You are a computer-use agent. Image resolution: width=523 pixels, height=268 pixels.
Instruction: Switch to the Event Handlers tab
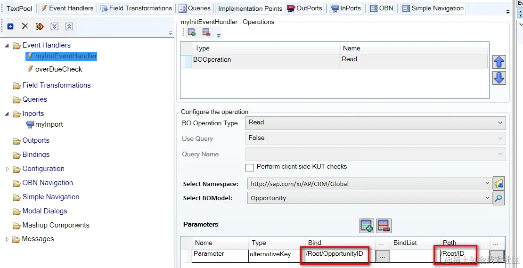pyautogui.click(x=67, y=8)
